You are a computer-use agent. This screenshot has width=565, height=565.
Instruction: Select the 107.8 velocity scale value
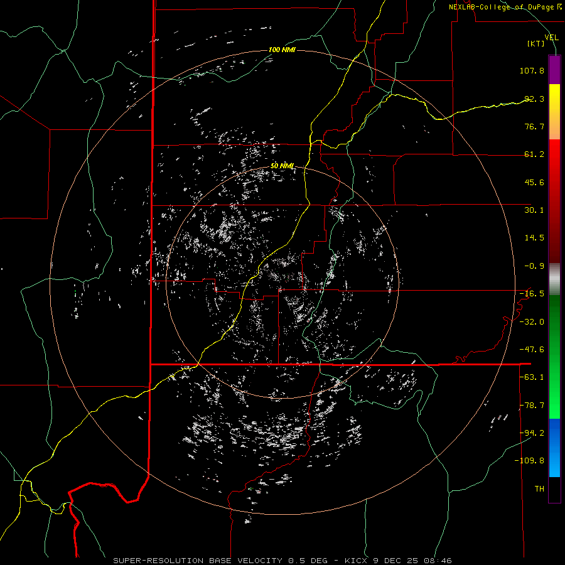click(532, 70)
